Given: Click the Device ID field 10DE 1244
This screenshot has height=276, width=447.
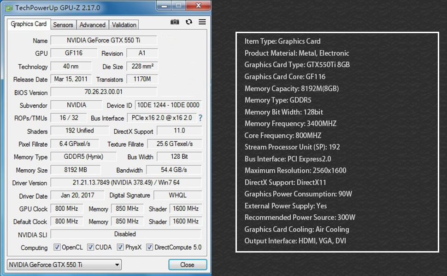Looking at the screenshot, I should [x=168, y=105].
